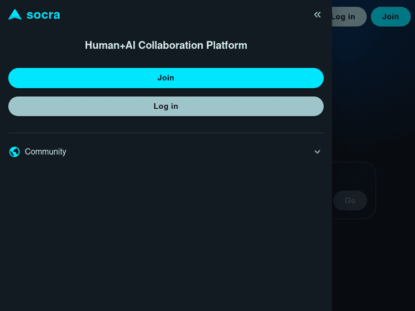The height and width of the screenshot is (311, 415).
Task: Click the partially hidden header Log in button
Action: 349,17
